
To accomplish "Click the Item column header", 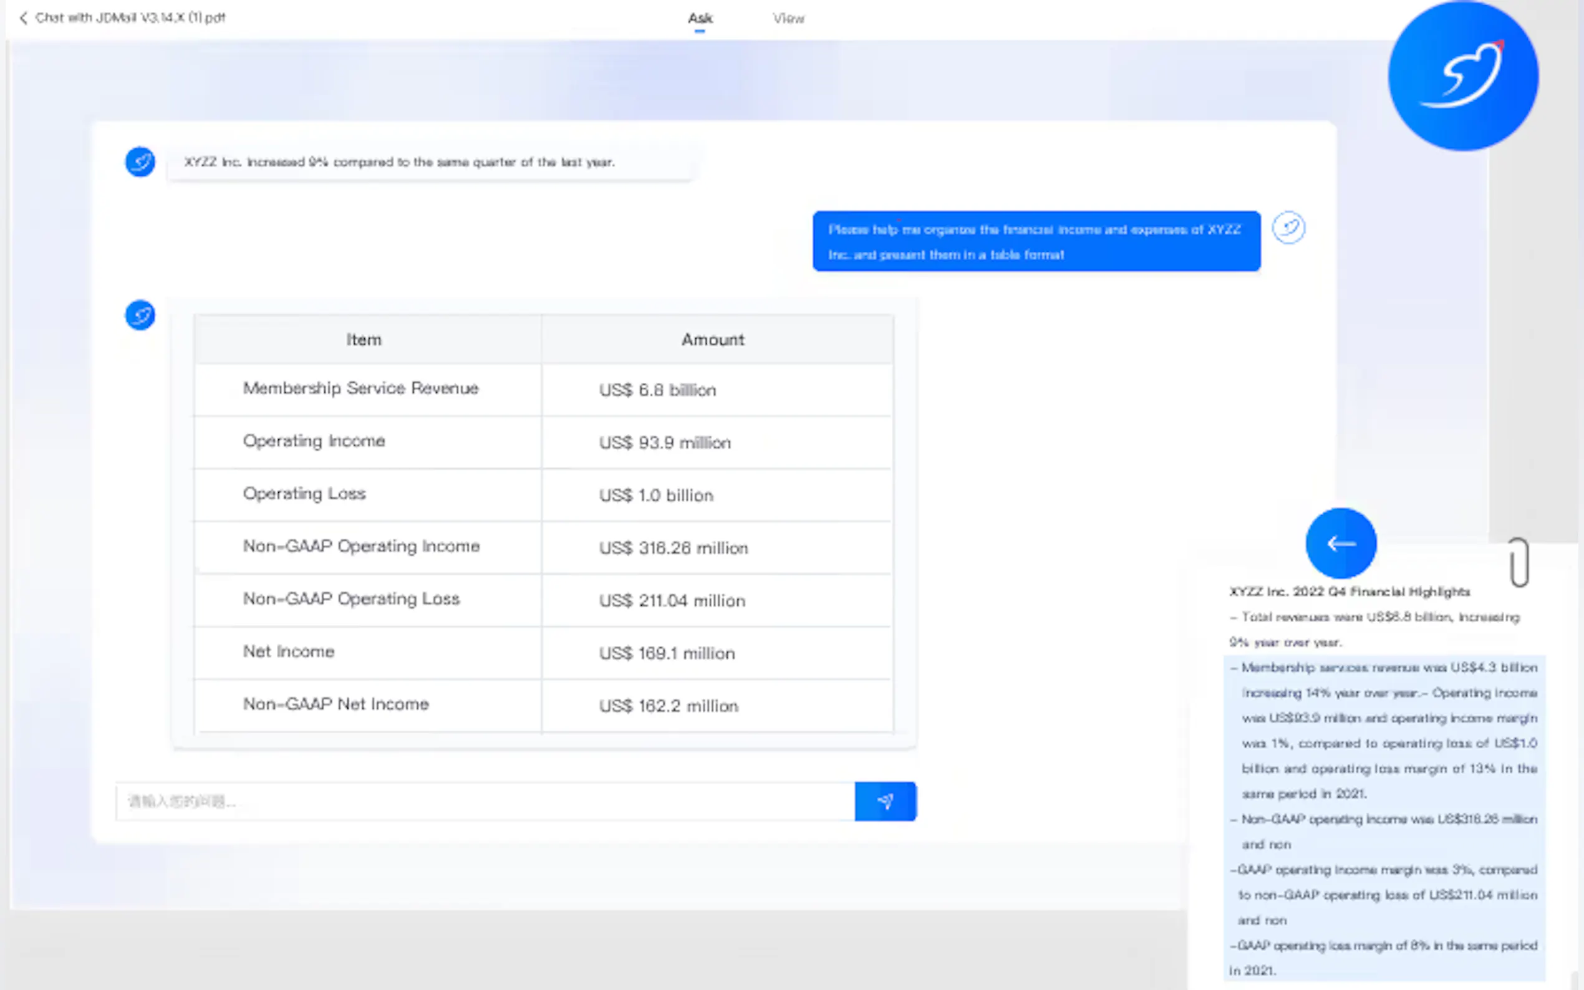I will tap(364, 340).
